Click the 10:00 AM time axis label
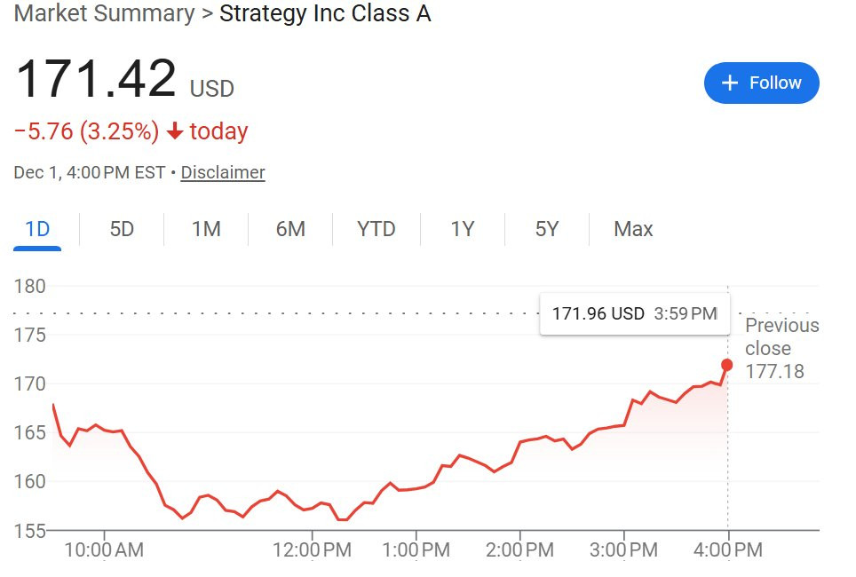Image resolution: width=856 pixels, height=577 pixels. tap(104, 549)
